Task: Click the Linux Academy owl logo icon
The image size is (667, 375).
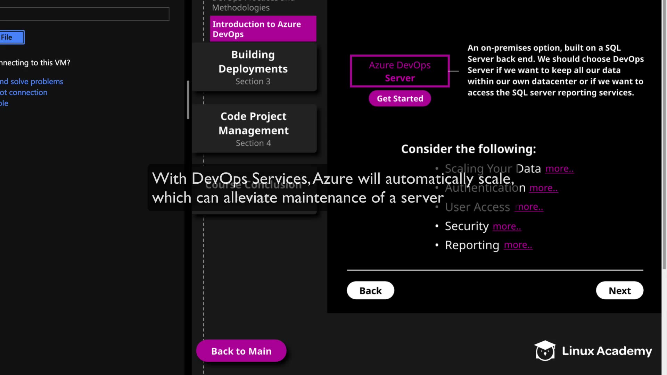Action: (x=544, y=351)
